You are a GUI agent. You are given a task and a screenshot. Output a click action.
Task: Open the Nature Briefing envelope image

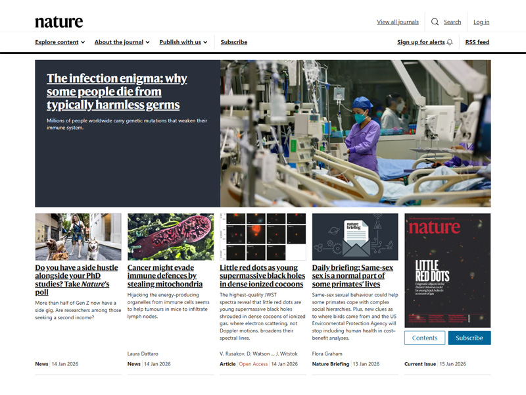pyautogui.click(x=355, y=237)
